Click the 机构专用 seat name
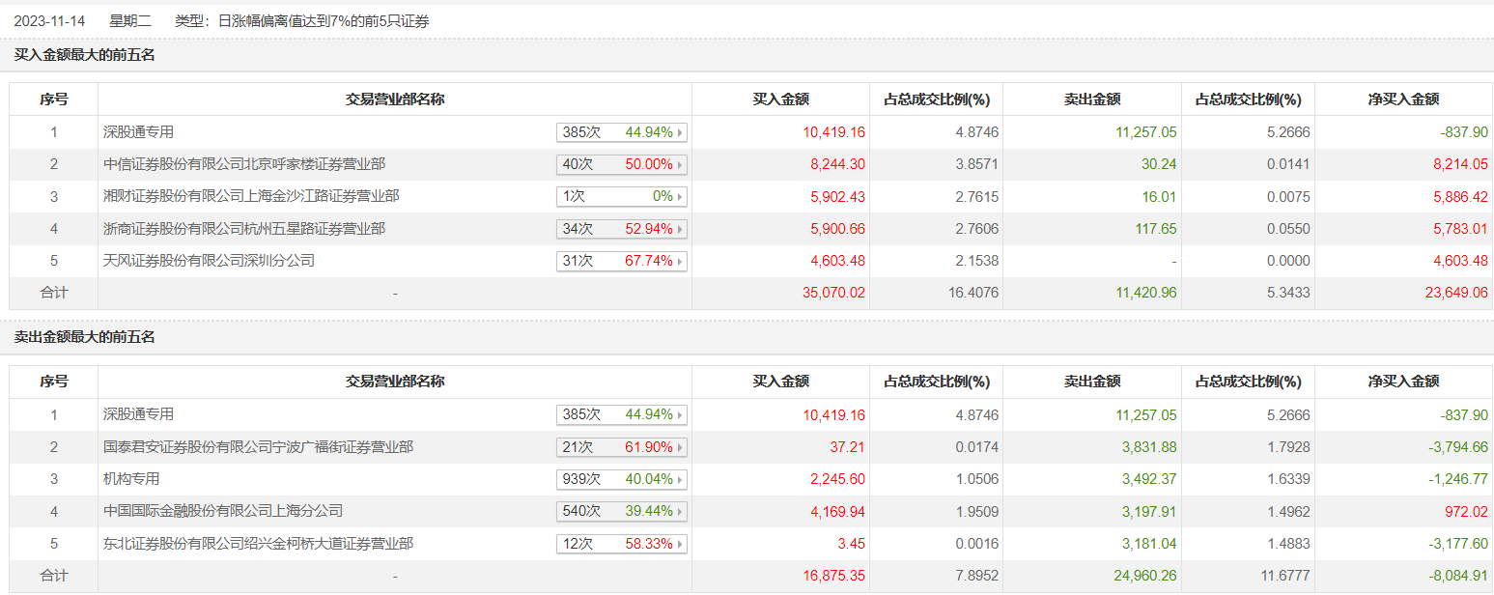 point(131,479)
